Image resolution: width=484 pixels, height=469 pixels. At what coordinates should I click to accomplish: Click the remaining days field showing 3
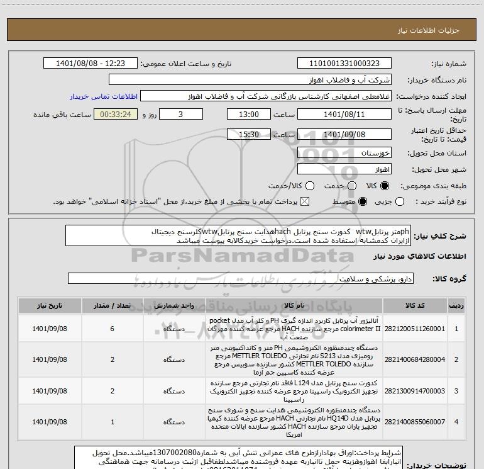click(x=181, y=114)
